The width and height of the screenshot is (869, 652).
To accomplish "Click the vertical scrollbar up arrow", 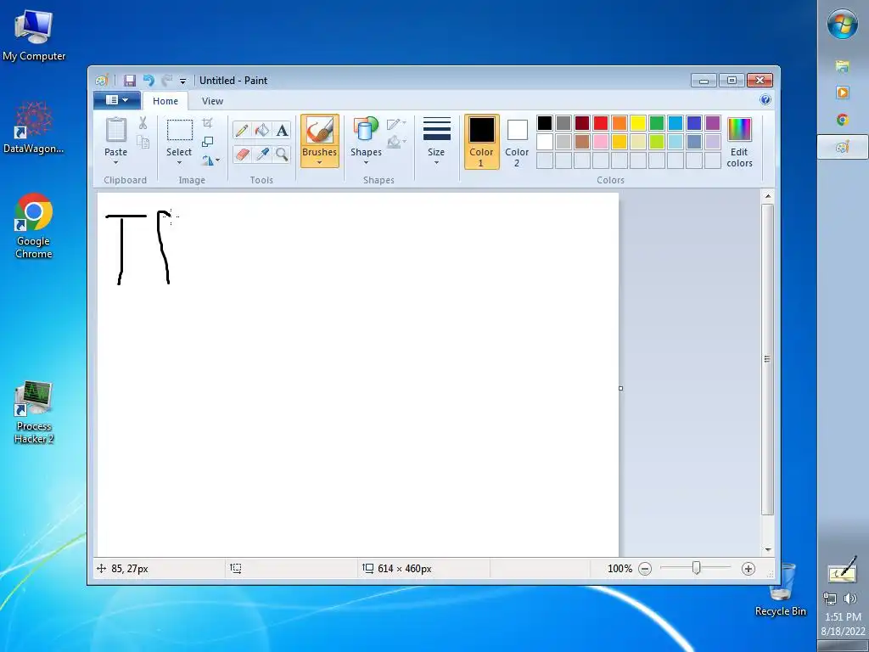I will [767, 196].
